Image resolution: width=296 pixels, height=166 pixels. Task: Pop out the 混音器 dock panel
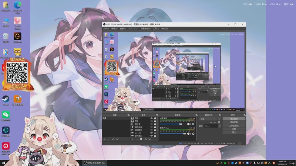coord(196,115)
